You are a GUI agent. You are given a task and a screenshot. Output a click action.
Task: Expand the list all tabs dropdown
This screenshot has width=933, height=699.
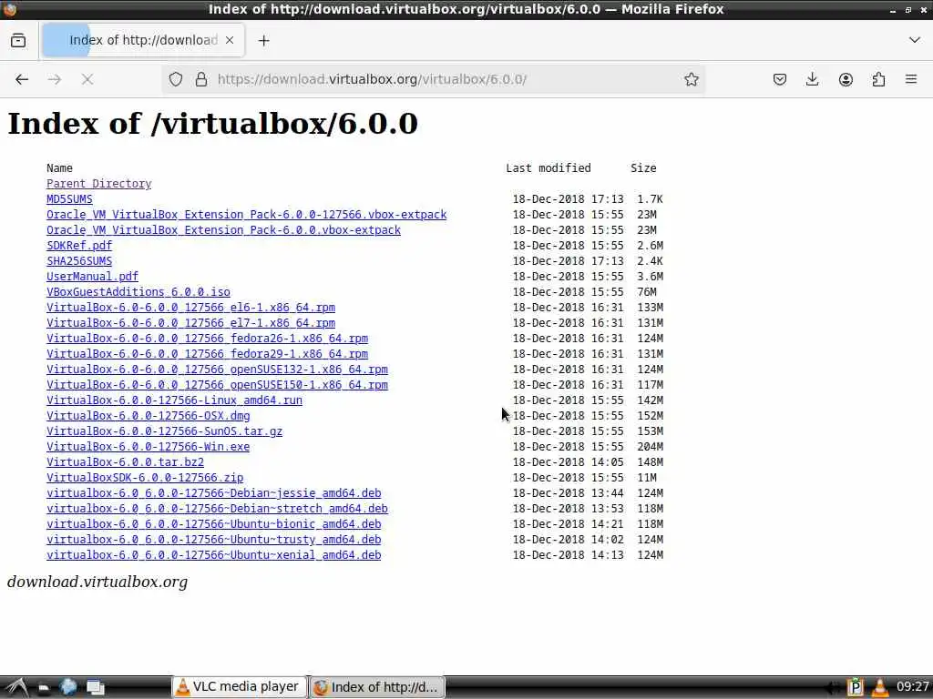(915, 40)
